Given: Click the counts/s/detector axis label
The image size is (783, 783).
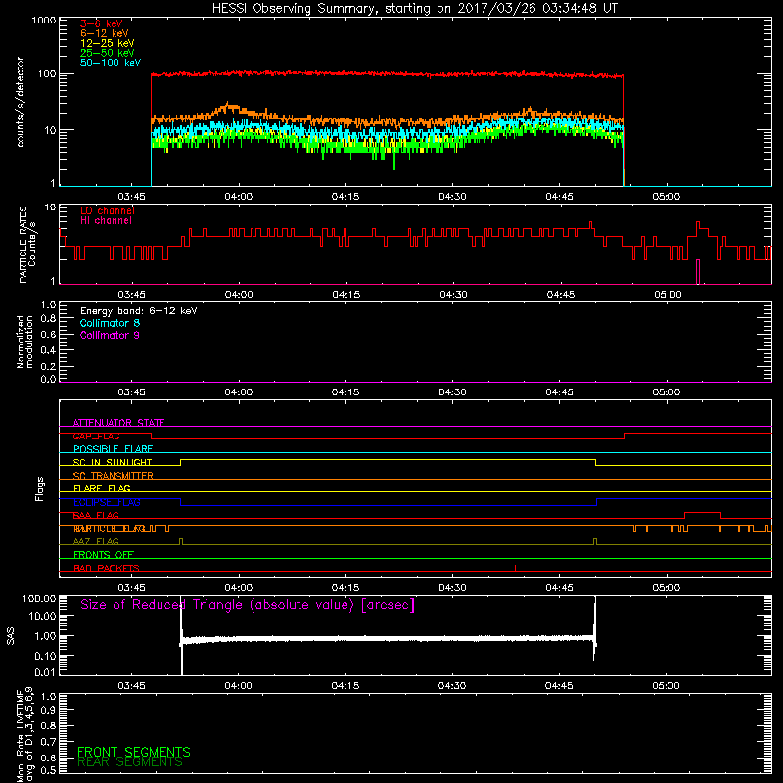Looking at the screenshot, I should coord(20,102).
